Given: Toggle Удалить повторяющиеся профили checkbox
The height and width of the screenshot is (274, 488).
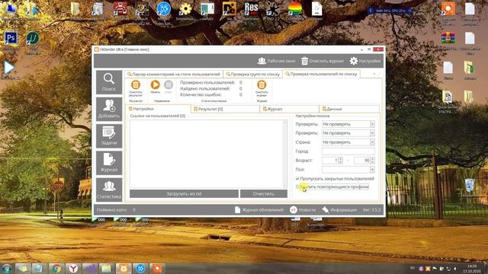Looking at the screenshot, I should click(x=297, y=186).
